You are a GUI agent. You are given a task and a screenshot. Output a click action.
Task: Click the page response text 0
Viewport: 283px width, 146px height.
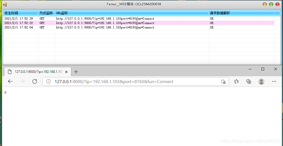coord(5,92)
